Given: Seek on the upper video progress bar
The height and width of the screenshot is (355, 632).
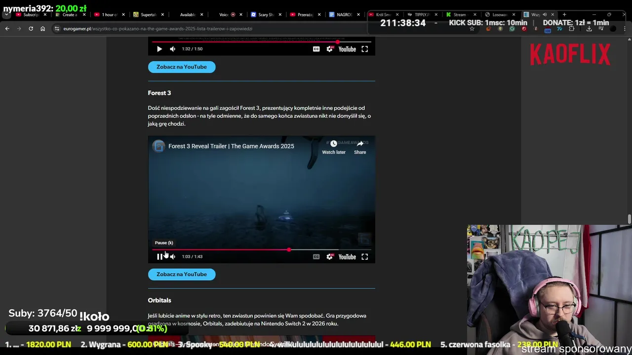Looking at the screenshot, I should [262, 42].
